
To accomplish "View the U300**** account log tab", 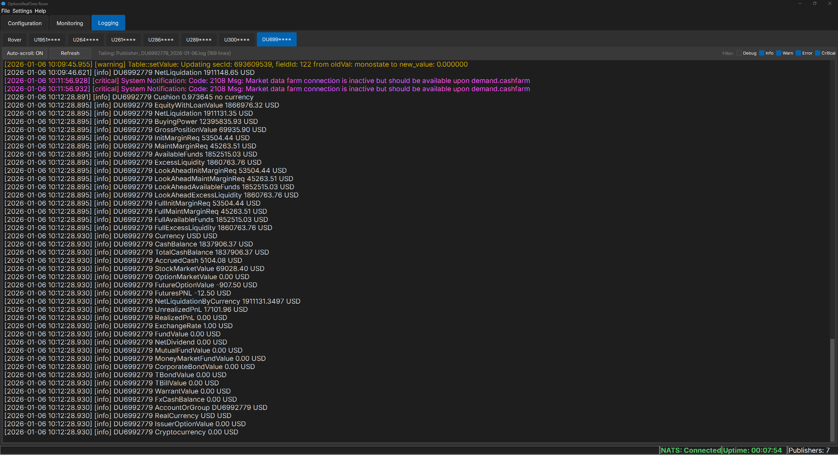I will pyautogui.click(x=237, y=40).
